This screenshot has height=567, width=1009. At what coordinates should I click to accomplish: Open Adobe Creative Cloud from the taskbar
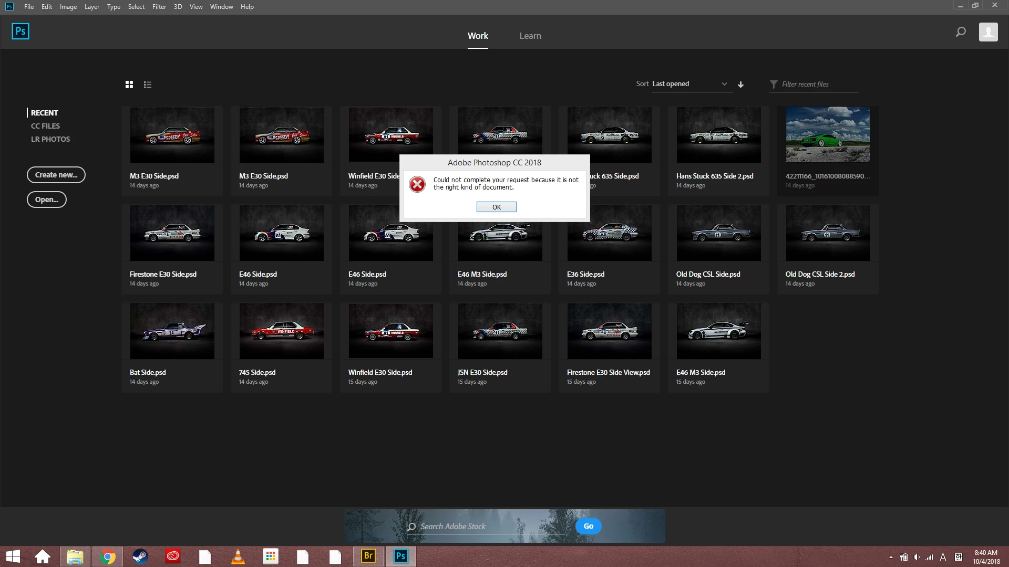(173, 556)
